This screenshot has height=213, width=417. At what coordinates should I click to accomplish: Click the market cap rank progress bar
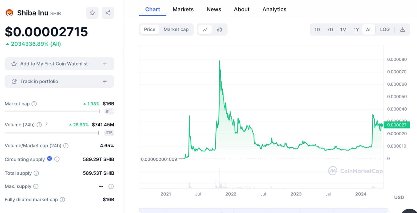52,111
